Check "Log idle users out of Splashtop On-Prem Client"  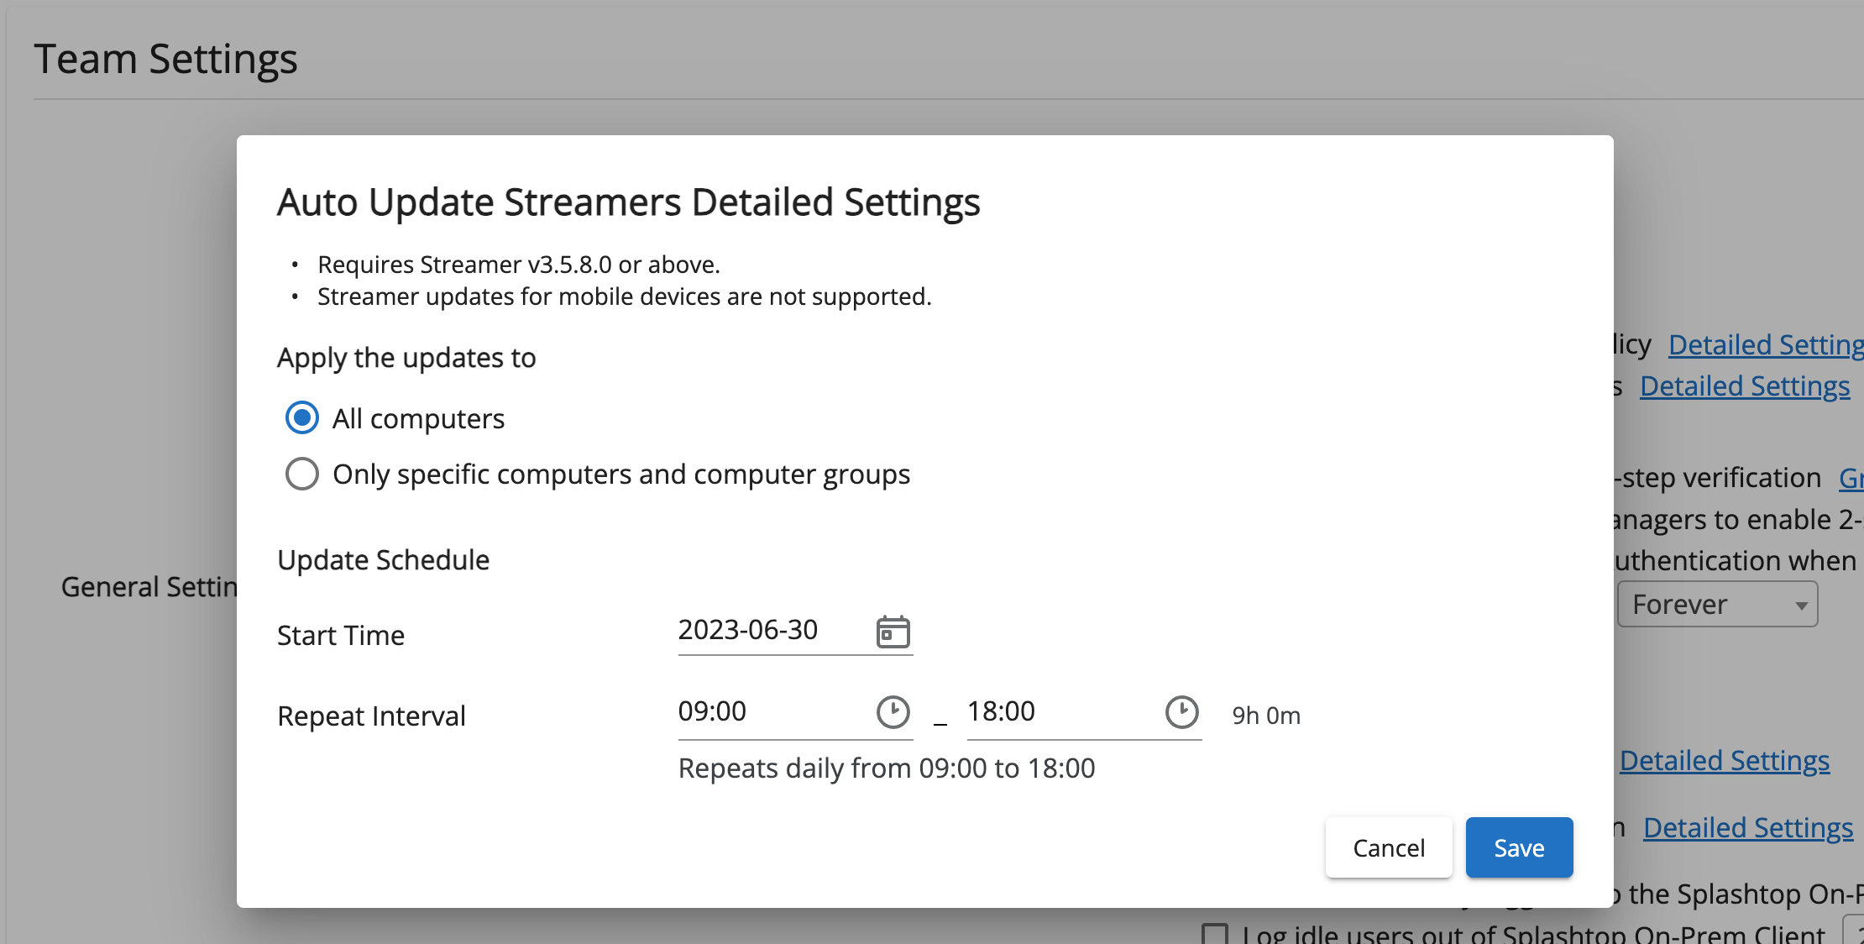coord(1217,932)
